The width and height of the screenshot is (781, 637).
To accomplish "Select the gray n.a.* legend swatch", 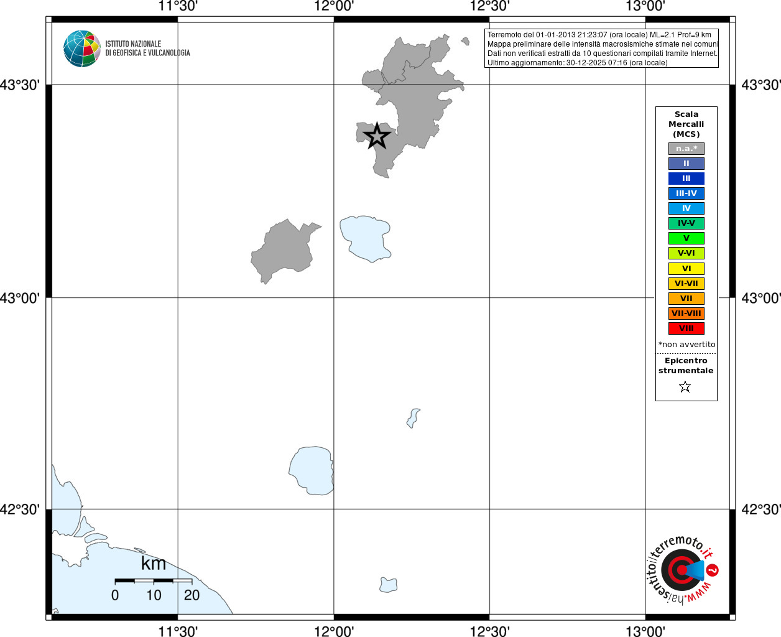I will [686, 149].
